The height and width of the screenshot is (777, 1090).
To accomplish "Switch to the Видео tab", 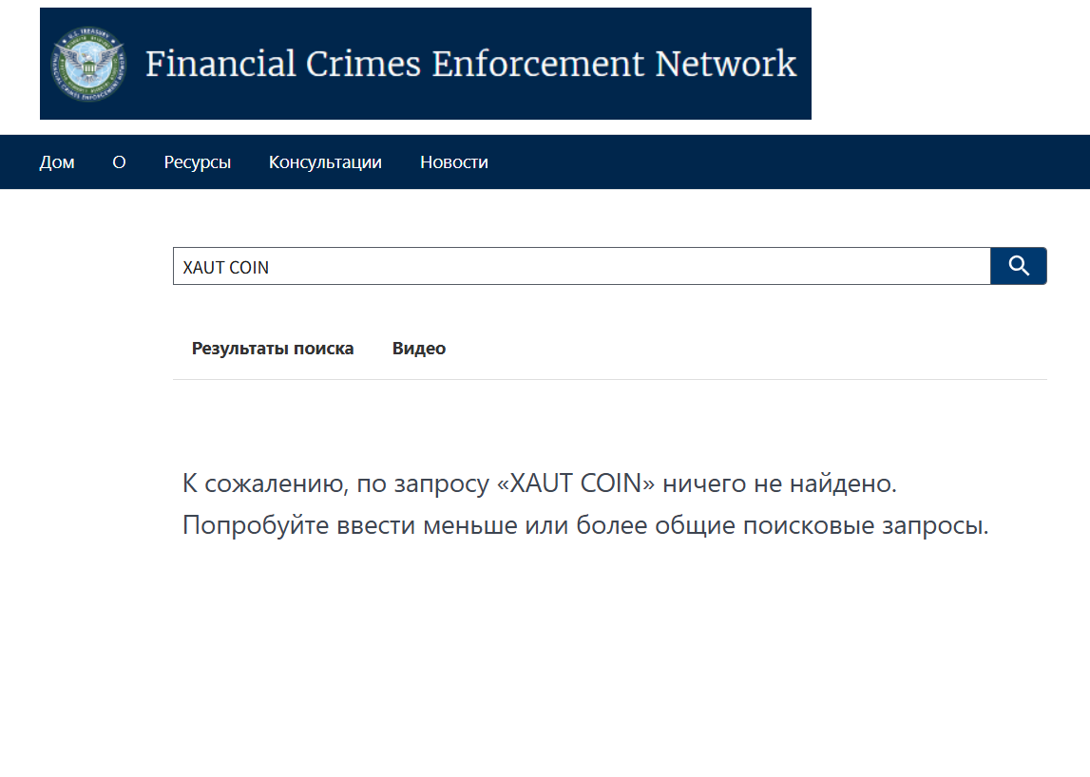I will point(418,348).
